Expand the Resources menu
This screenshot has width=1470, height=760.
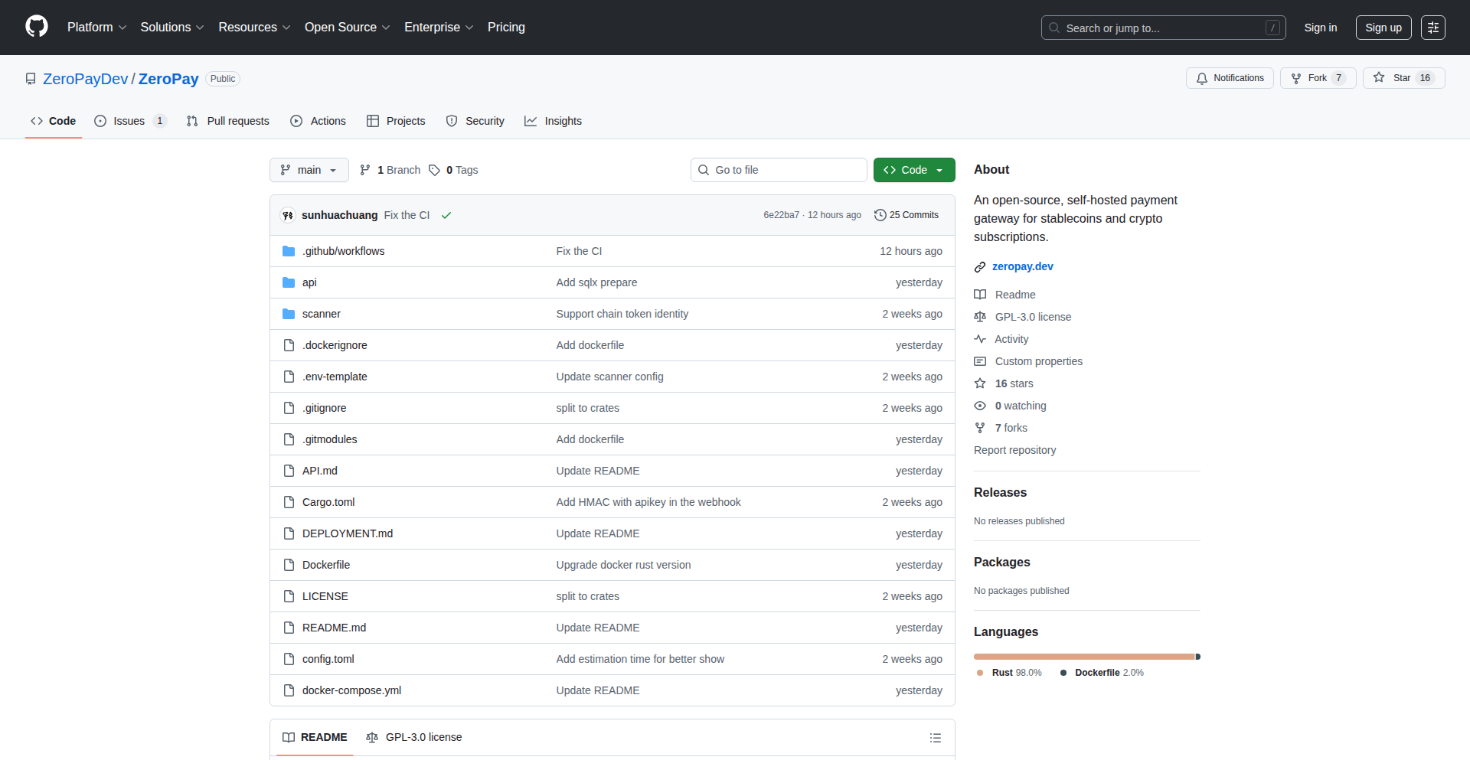(x=254, y=28)
